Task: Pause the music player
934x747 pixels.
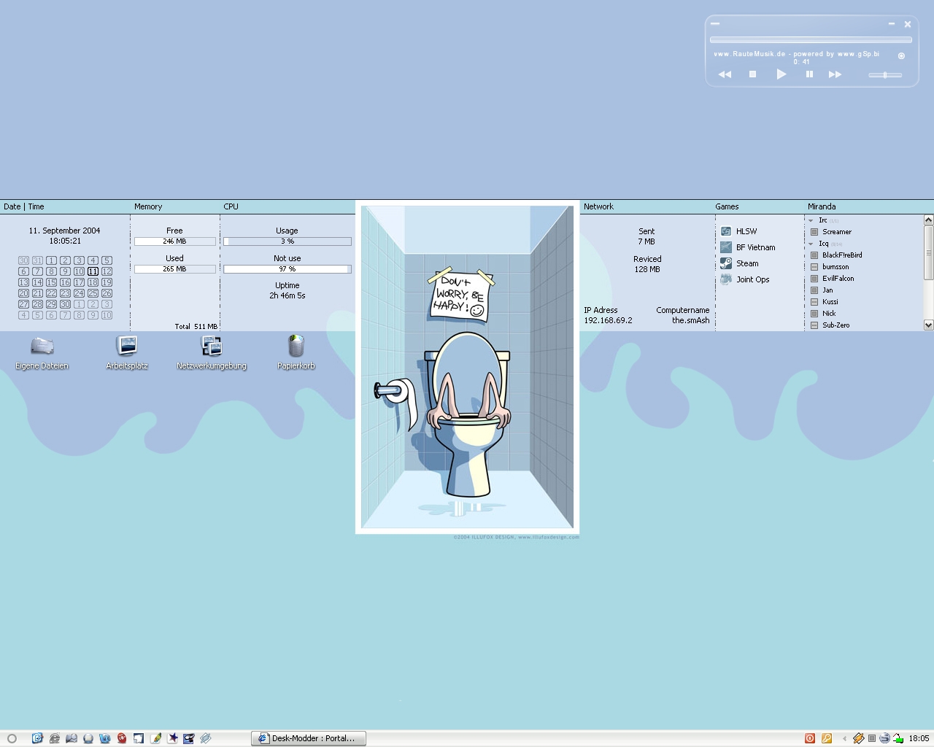Action: [x=809, y=74]
